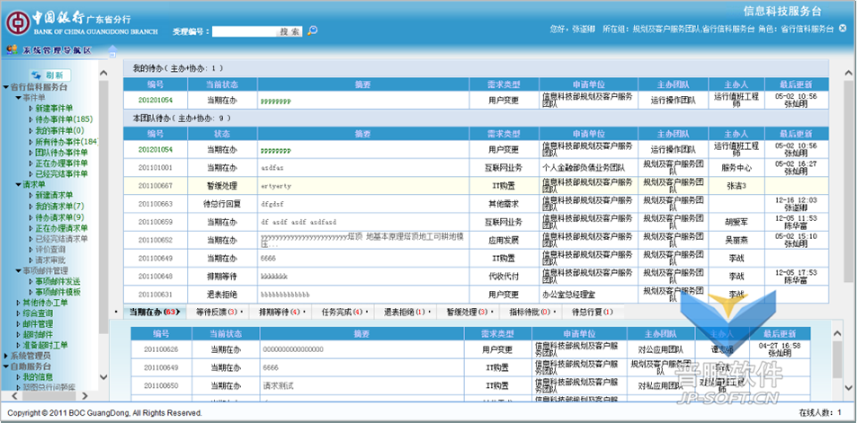Click the summary text 'dfgdsf'
The width and height of the screenshot is (857, 423).
272,204
